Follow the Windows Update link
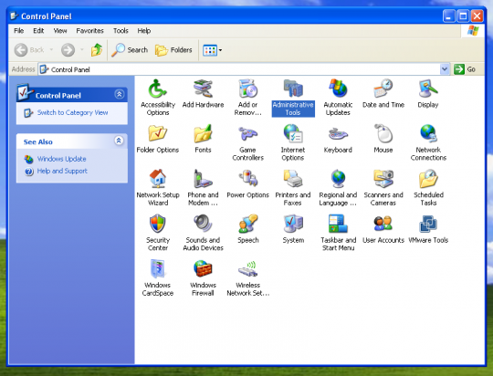This screenshot has width=493, height=376. pos(62,159)
